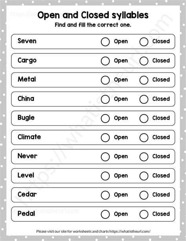Screen dimensions: 186x241
Task: Fill the Closed circle for Metal
Action: (144, 80)
